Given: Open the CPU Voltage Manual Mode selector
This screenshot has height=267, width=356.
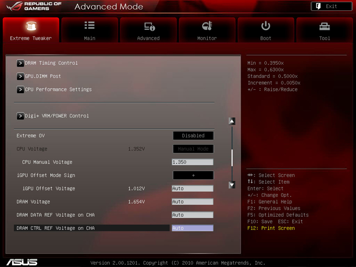Looking at the screenshot, I should click(193, 149).
